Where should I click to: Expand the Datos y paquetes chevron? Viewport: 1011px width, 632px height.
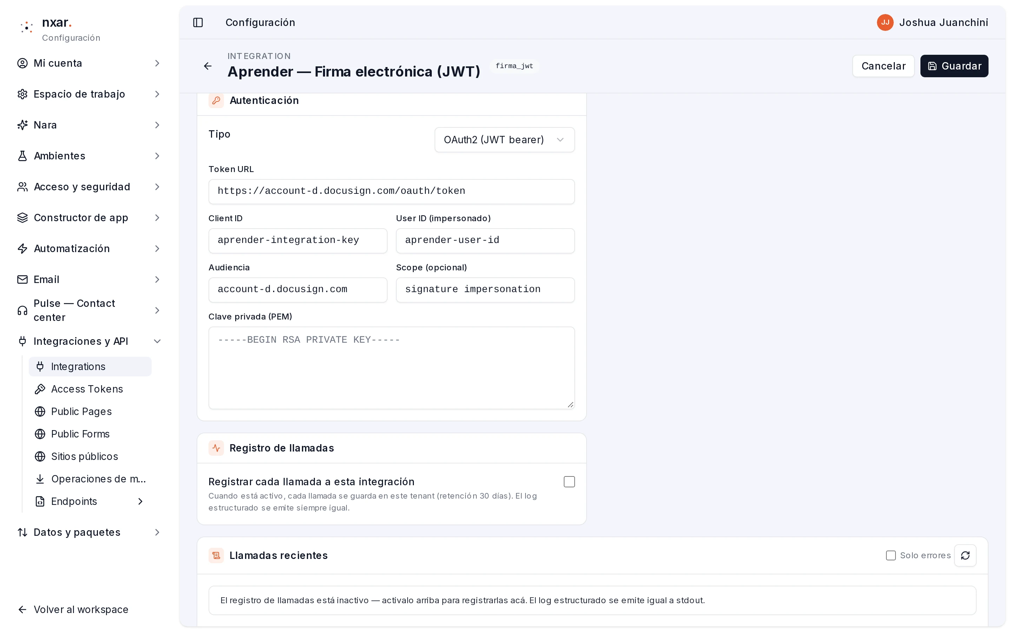coord(157,533)
